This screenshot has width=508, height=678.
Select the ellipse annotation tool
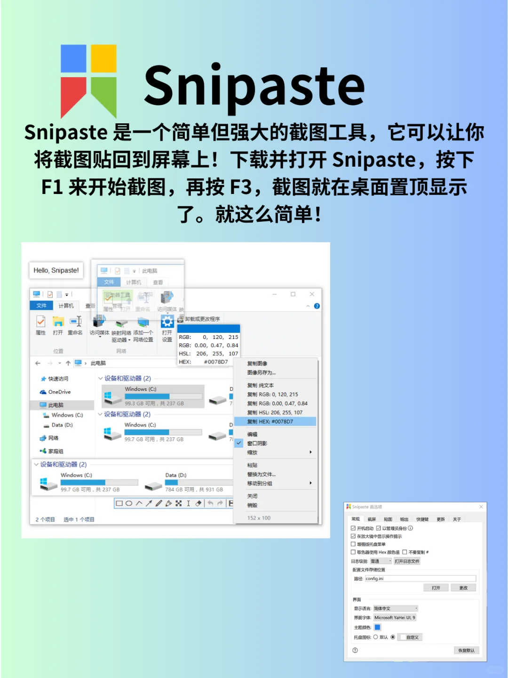(129, 503)
